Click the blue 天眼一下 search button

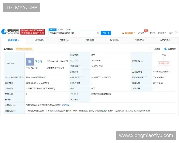[x=106, y=33]
